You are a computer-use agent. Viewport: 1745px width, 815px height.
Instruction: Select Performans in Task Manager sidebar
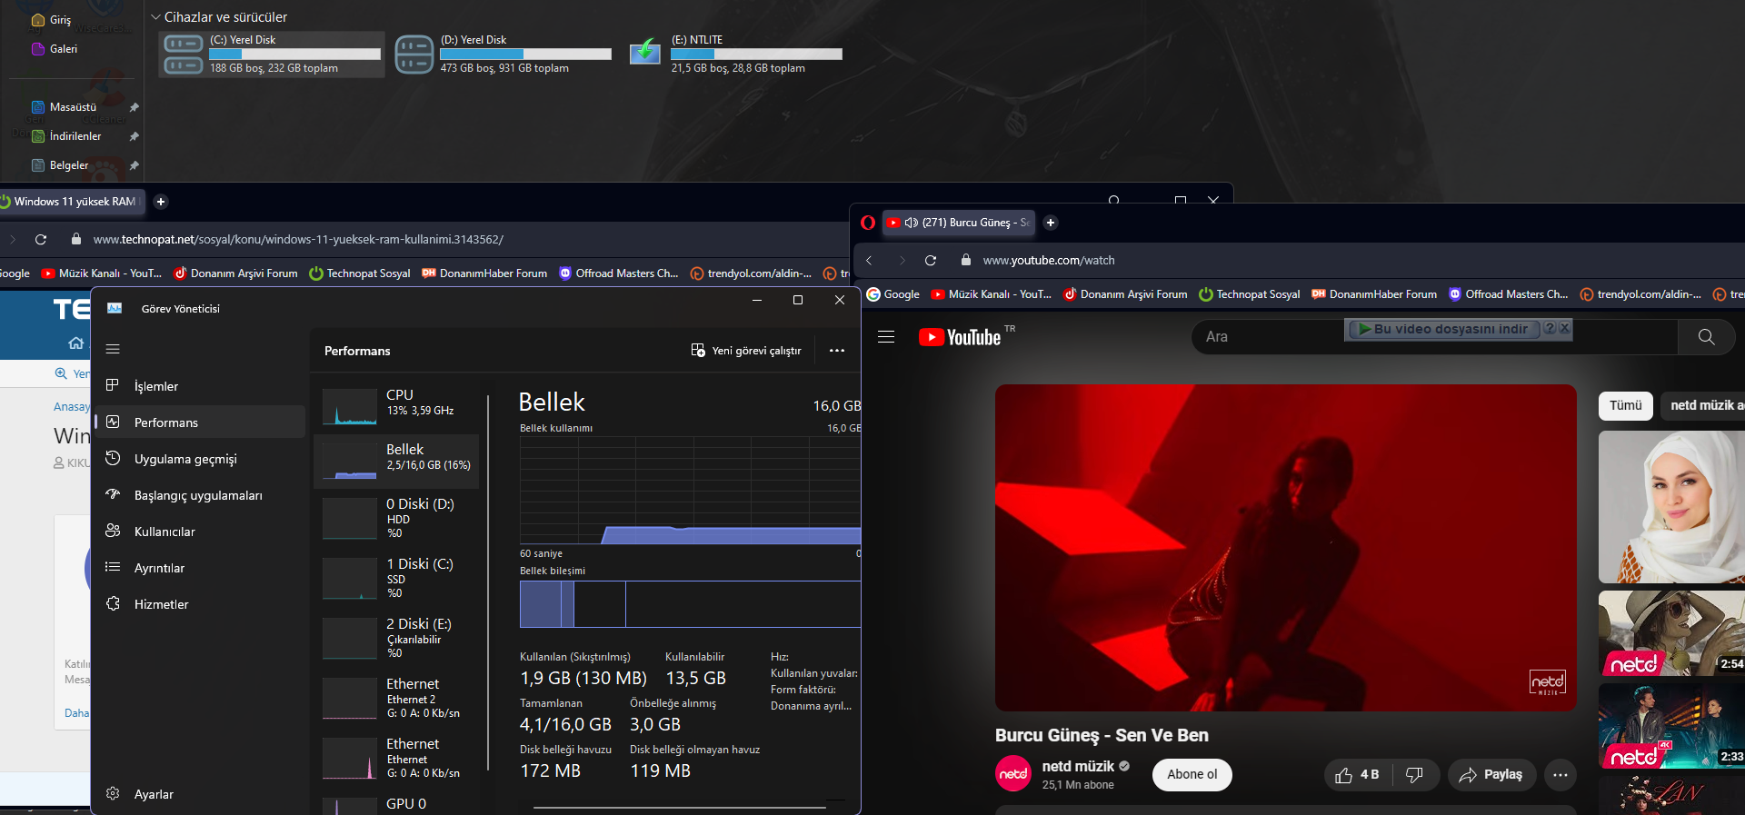200,422
